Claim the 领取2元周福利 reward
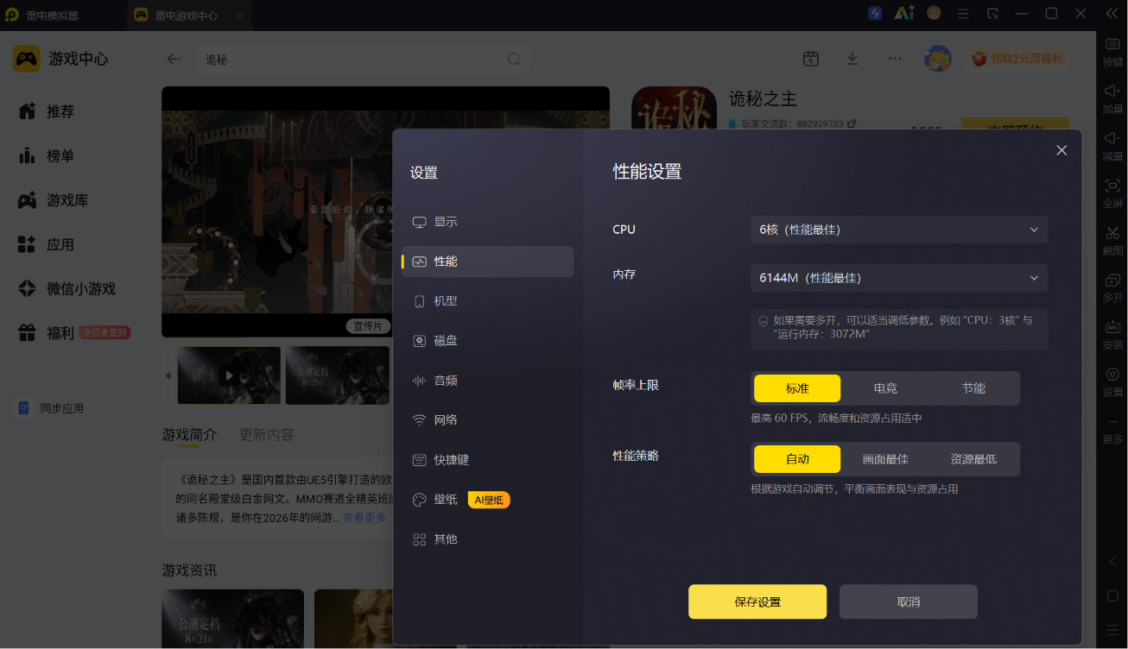The image size is (1128, 649). (1017, 59)
